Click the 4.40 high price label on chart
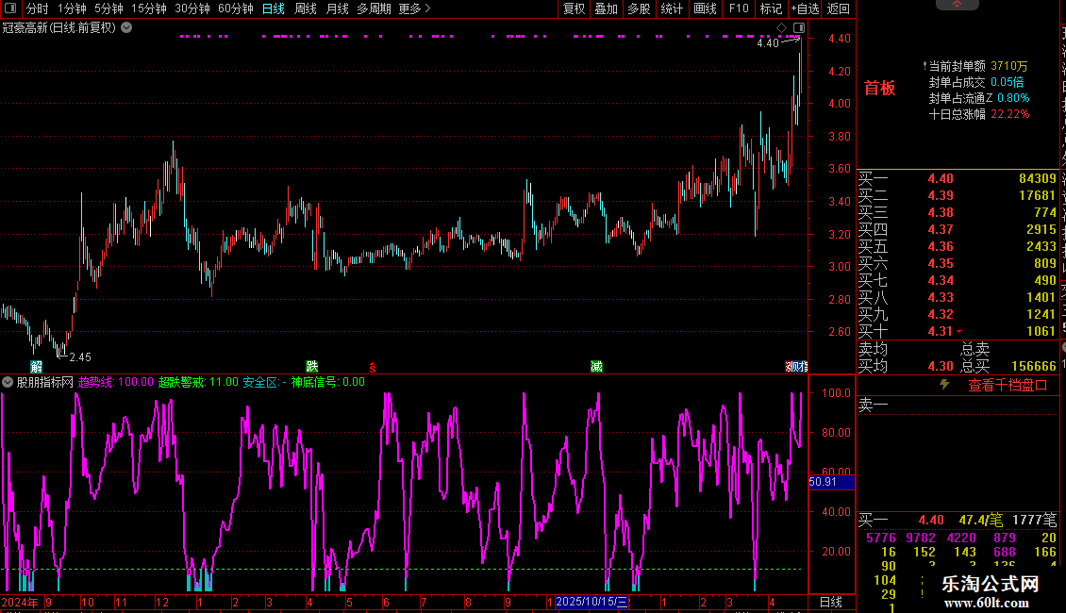 coord(768,43)
